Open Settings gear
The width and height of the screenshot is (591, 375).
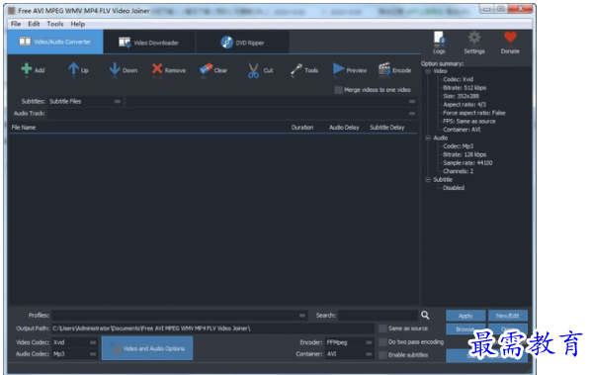pos(474,38)
